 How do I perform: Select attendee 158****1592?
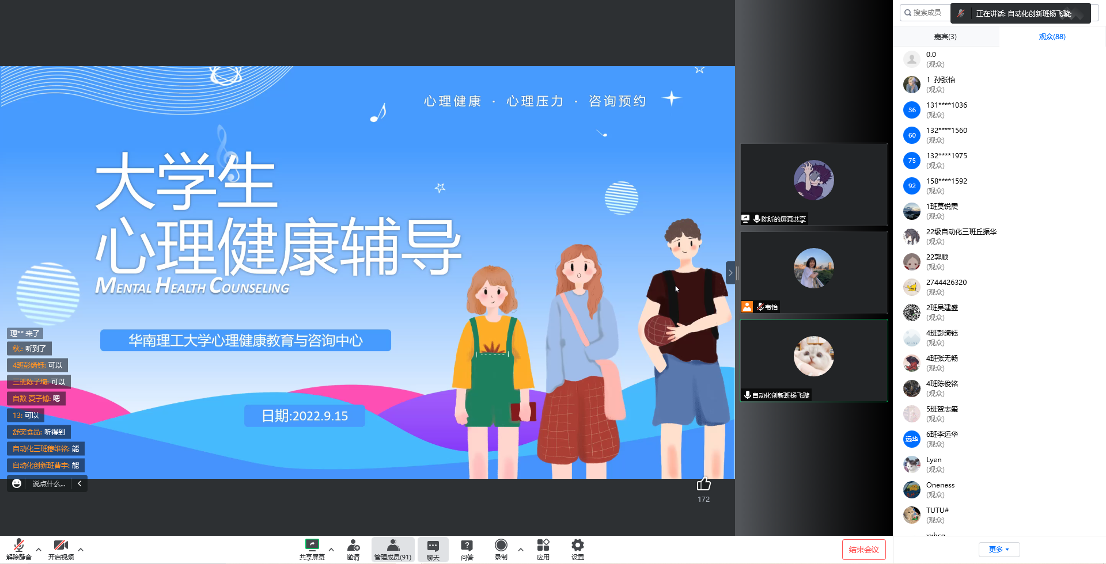tap(999, 186)
